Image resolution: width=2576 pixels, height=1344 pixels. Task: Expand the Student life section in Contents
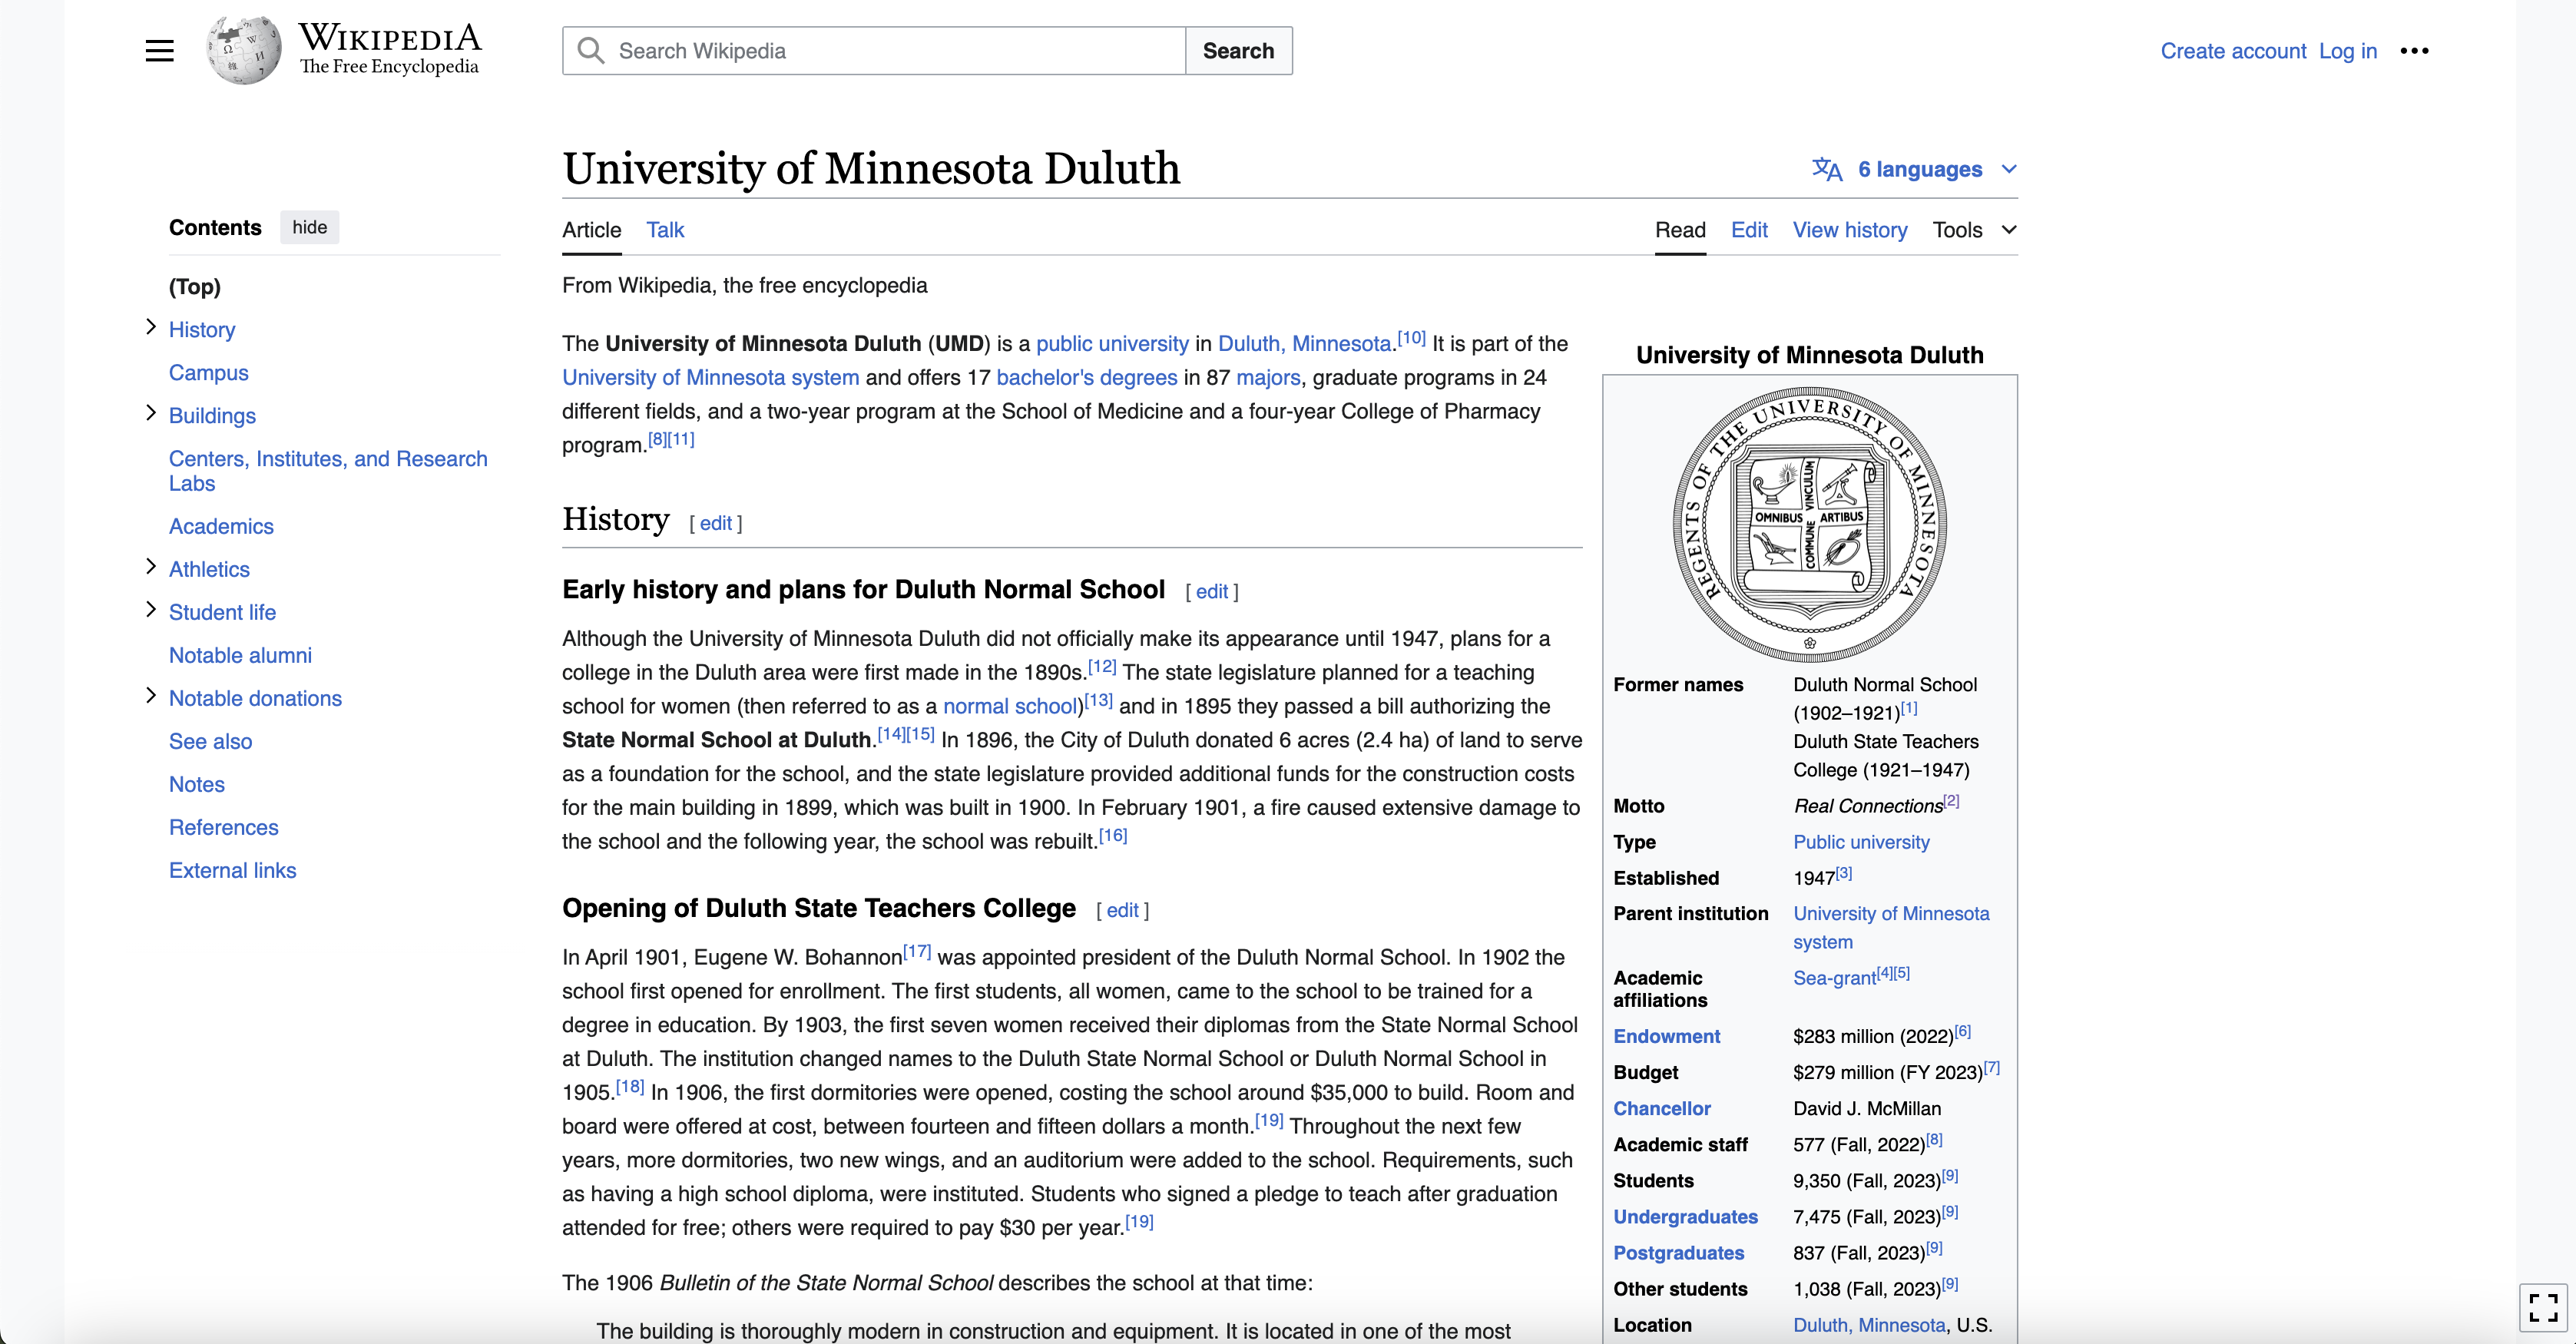151,610
